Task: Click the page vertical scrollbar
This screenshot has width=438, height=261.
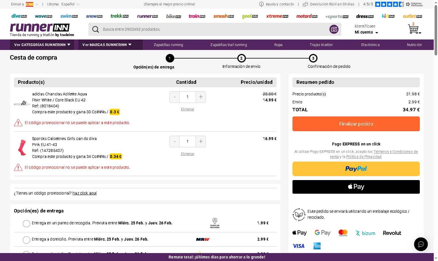Action: coord(436,30)
